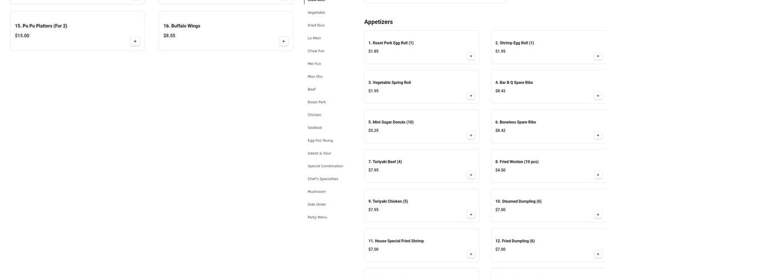The image size is (778, 278).
Task: Add Pu Pu Platters (For 2) to order
Action: [135, 41]
